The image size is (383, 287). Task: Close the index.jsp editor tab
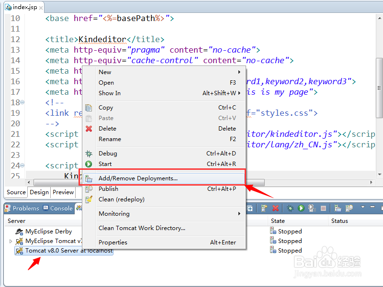tap(41, 8)
